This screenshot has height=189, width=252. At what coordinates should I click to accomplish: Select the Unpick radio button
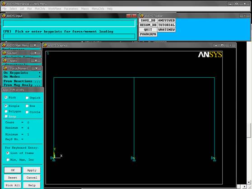click(27, 98)
